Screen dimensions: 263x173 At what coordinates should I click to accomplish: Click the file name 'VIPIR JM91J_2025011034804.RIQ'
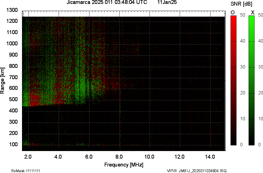pyautogui.click(x=197, y=171)
